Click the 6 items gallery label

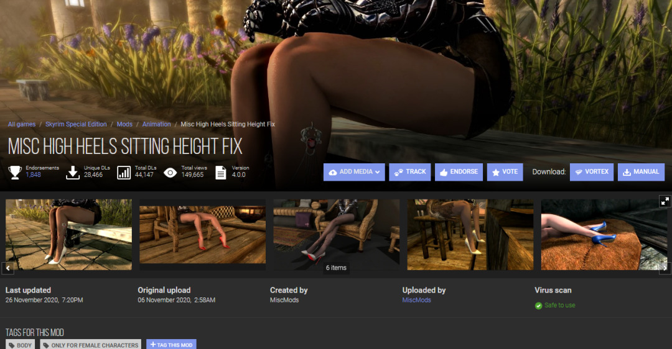[336, 268]
